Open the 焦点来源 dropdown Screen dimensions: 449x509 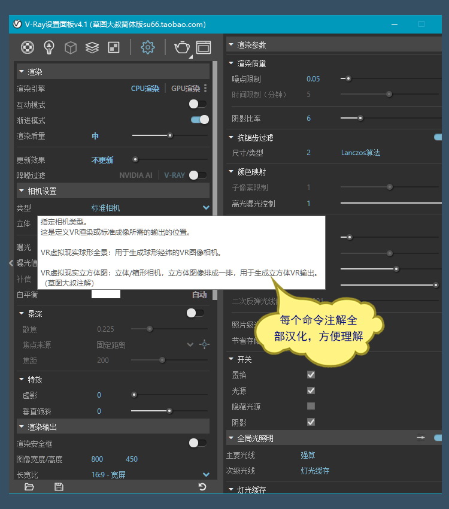(190, 344)
